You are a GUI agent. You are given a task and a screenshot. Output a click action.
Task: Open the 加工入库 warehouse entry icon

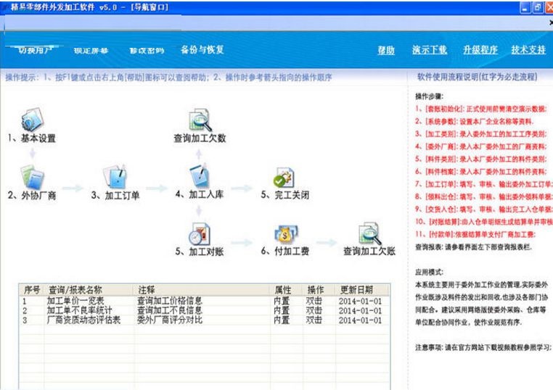tap(200, 175)
